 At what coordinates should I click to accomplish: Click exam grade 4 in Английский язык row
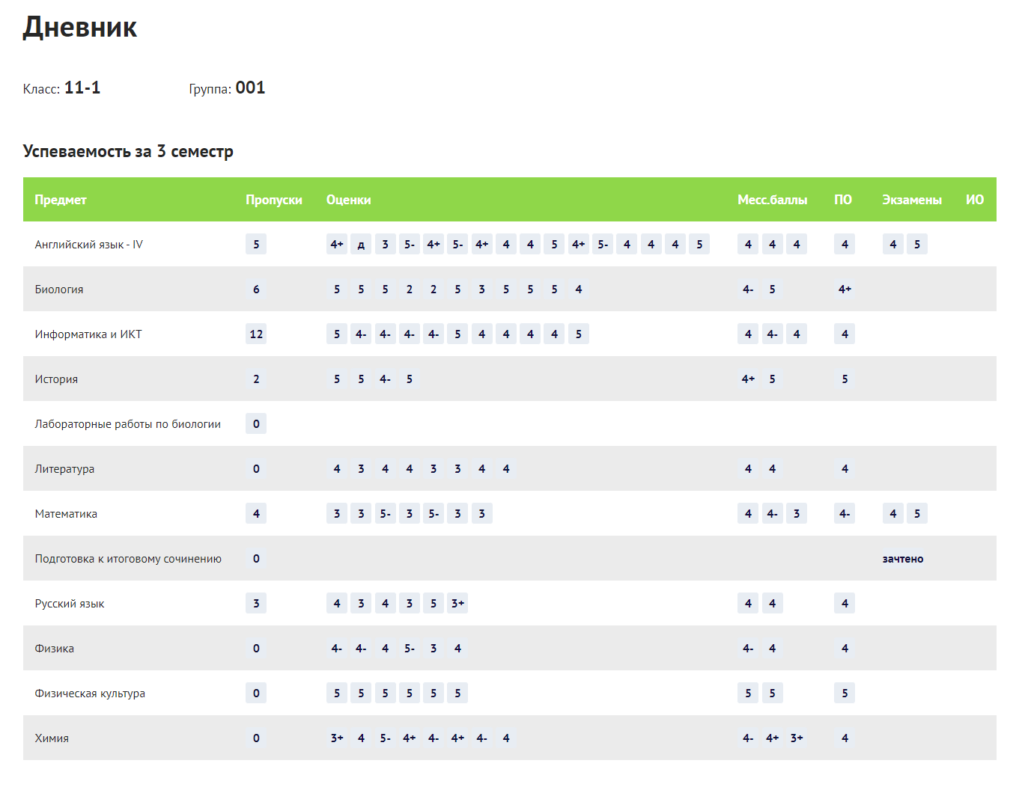coord(892,245)
